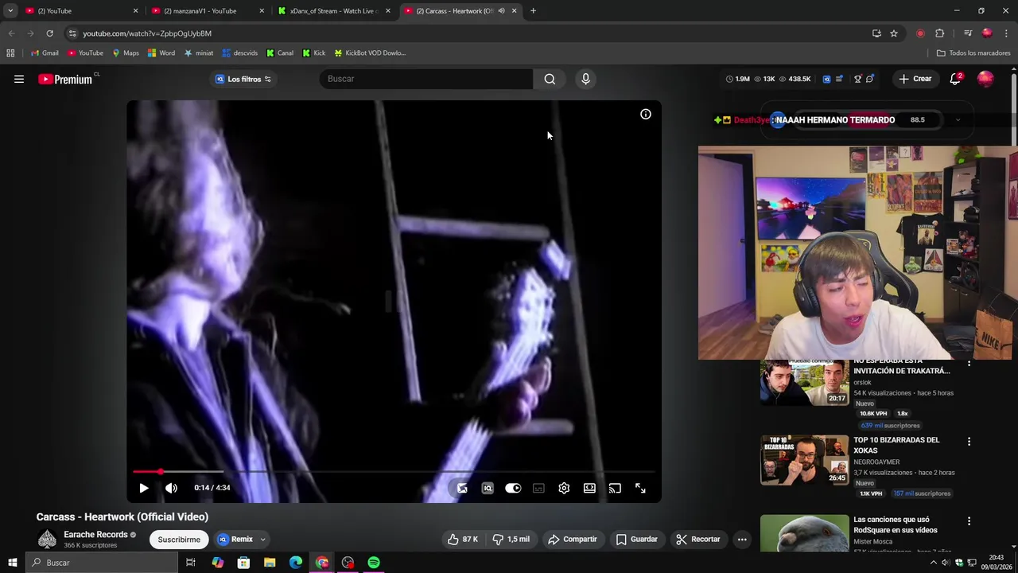1018x573 pixels.
Task: Open the Chrome apps grid icon
Action: coord(10,53)
